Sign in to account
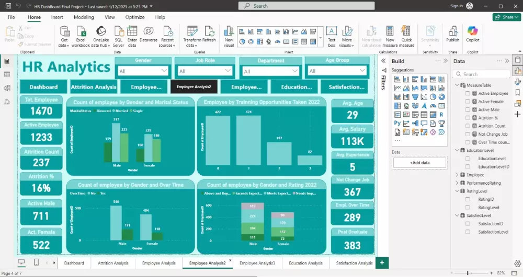 point(461,6)
